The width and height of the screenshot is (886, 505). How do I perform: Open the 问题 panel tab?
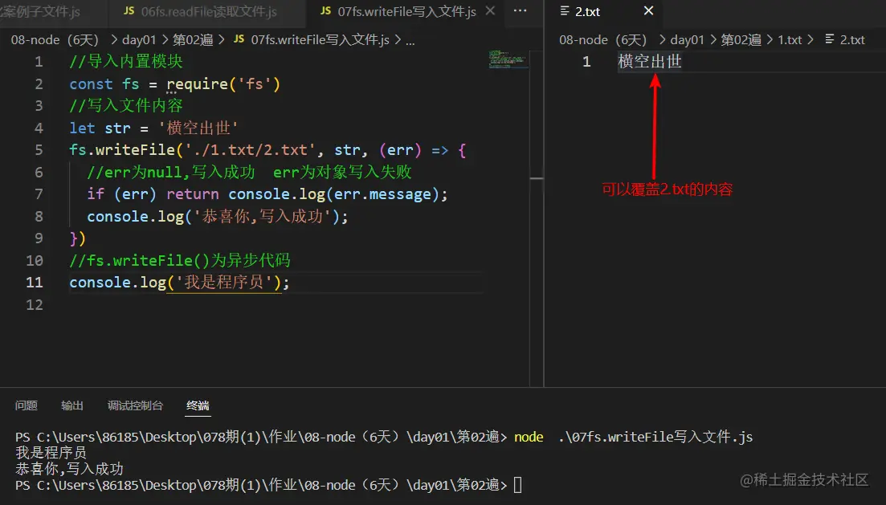[x=26, y=405]
